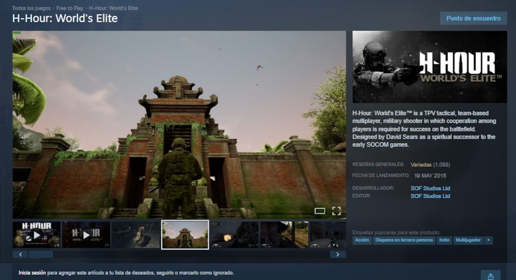Click the share icon button
516x280 pixels.
(x=491, y=276)
